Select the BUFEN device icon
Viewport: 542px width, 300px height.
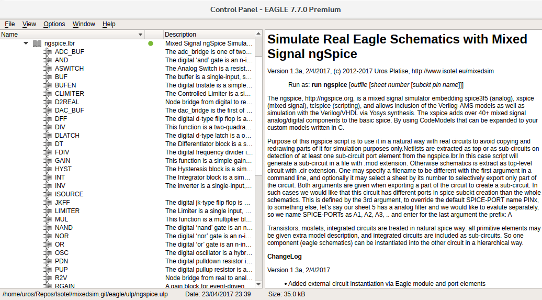(x=48, y=85)
